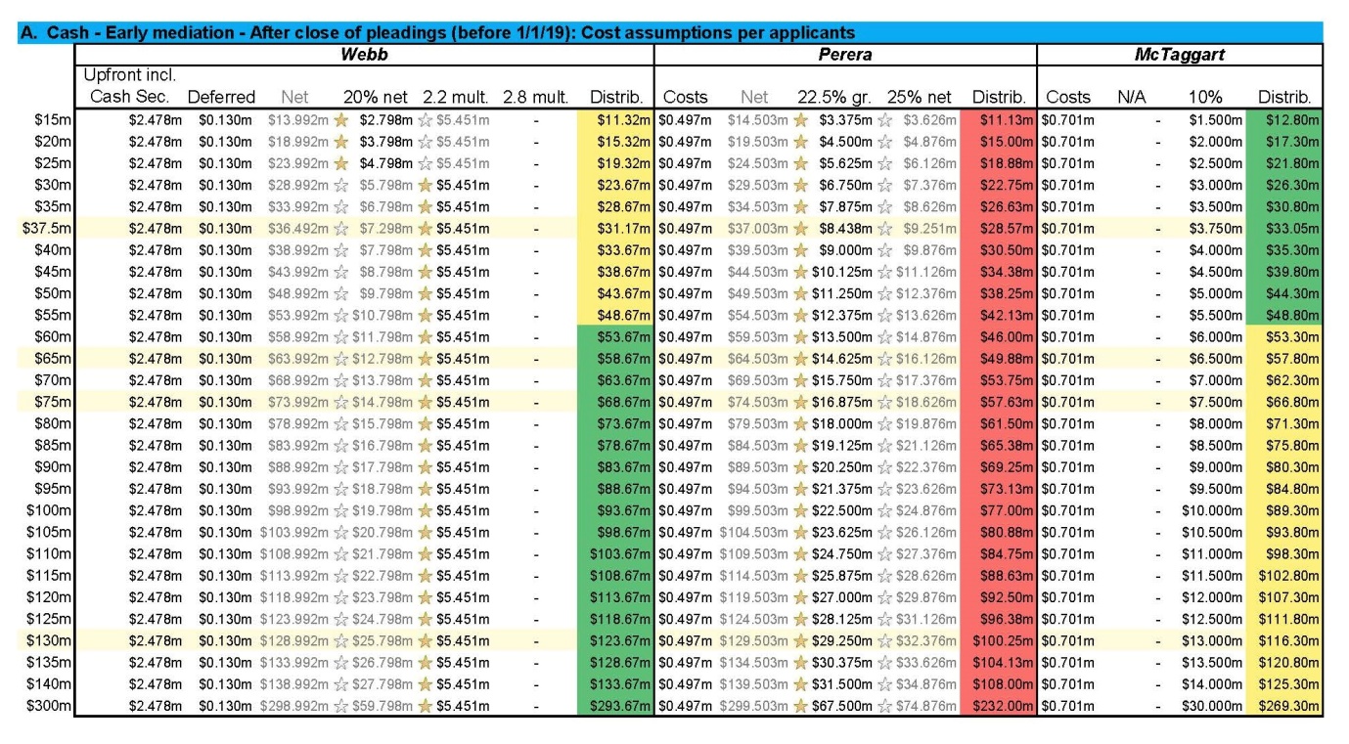
Task: Click the outline star before $9.251m
Action: [884, 228]
